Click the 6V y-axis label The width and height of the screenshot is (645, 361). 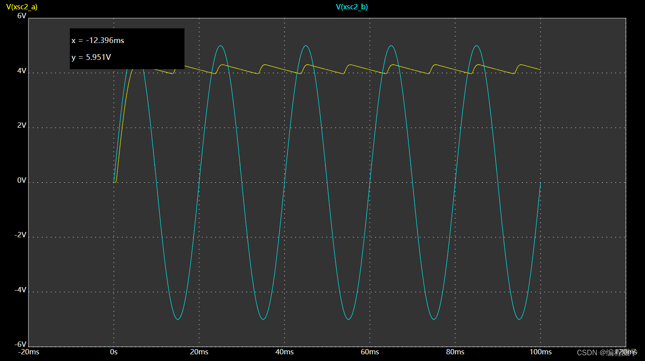point(22,16)
